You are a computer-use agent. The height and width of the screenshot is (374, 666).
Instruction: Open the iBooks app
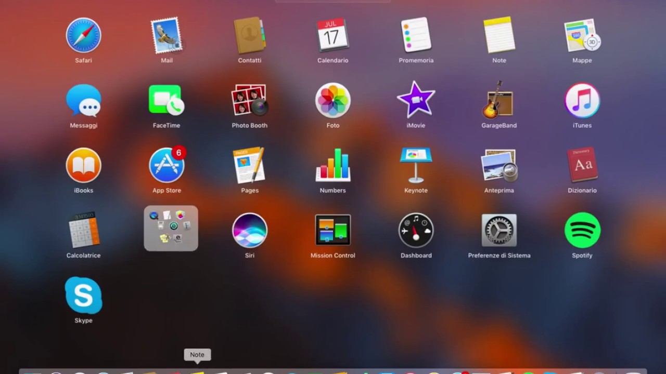[83, 165]
